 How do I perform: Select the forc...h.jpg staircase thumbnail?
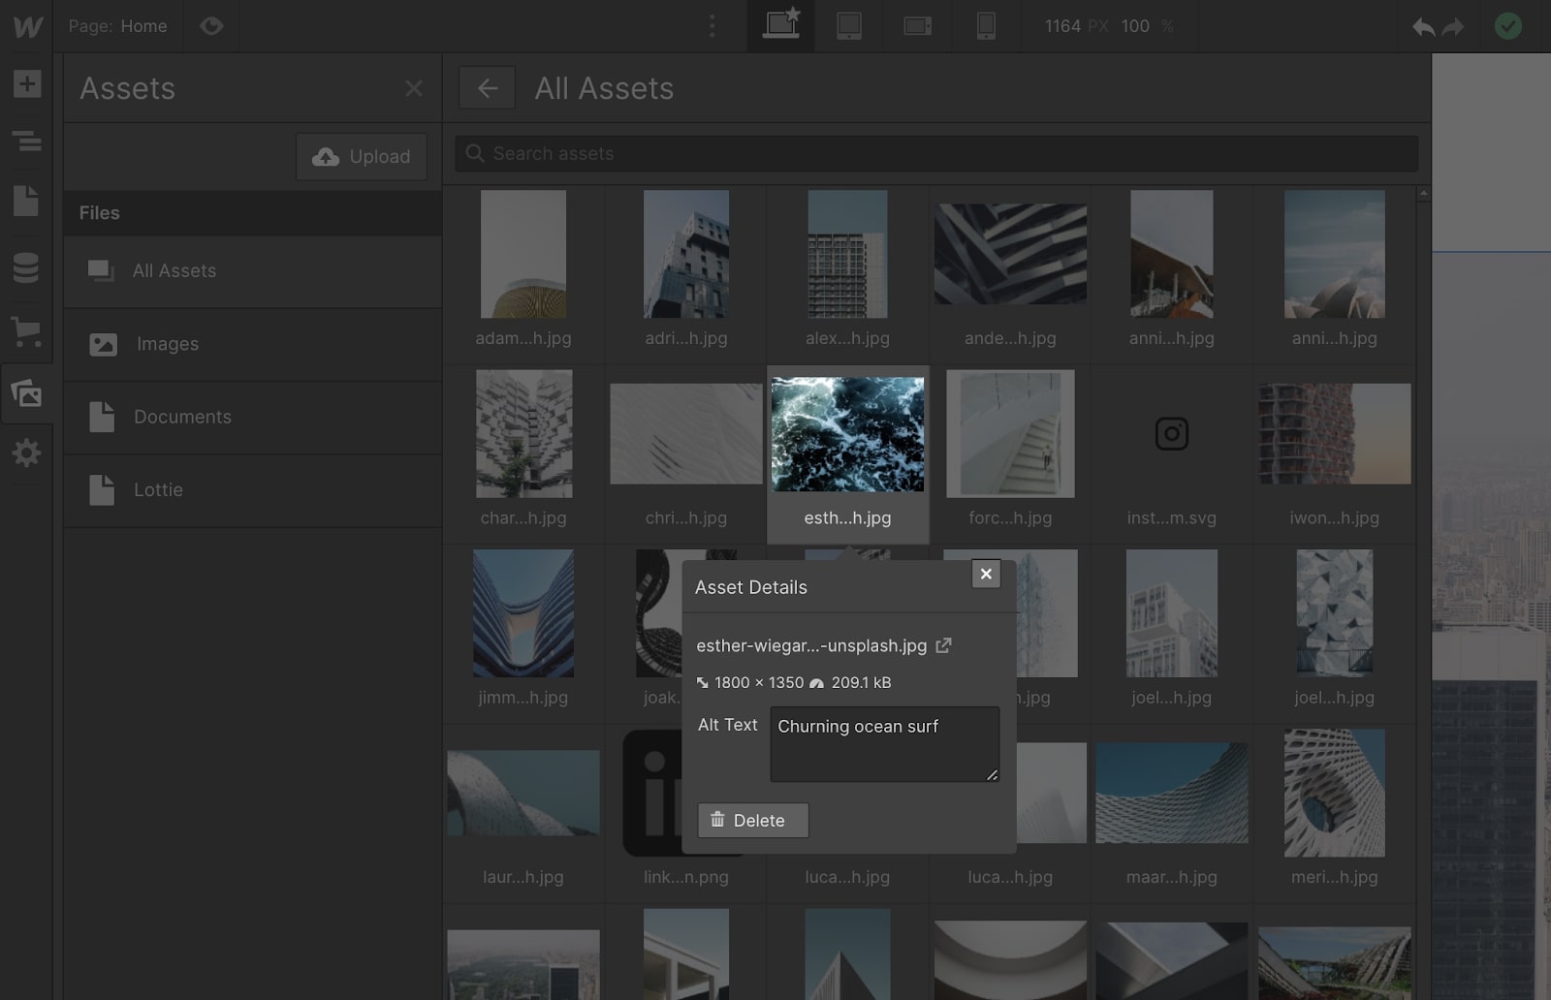tap(1010, 433)
